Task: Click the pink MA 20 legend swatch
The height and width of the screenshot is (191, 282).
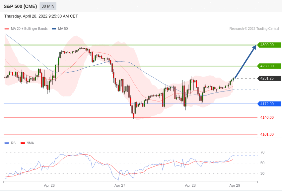Action: pyautogui.click(x=7, y=29)
